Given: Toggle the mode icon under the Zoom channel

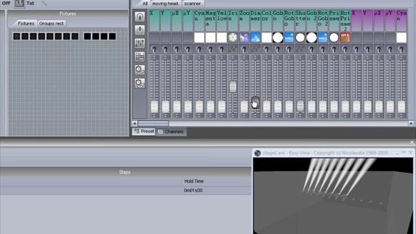Looking at the screenshot, I should pyautogui.click(x=244, y=49).
